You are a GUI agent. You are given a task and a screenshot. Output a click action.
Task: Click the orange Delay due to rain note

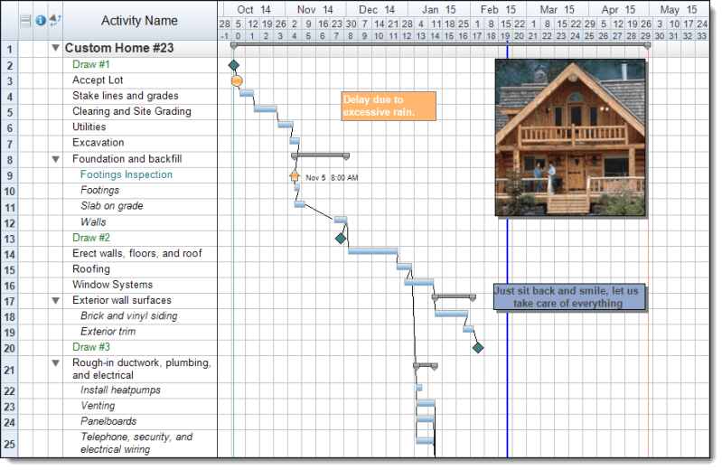coord(389,106)
